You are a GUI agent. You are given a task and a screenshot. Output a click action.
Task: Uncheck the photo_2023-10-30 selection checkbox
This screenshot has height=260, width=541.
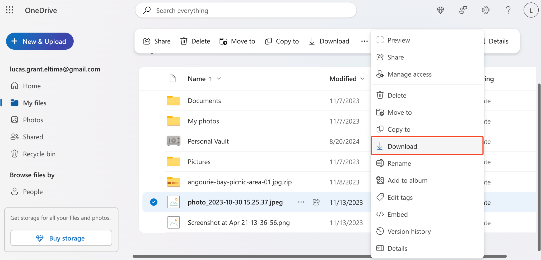click(x=154, y=202)
